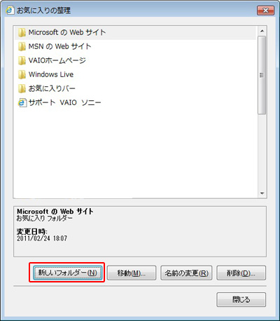Click the 削除(D)... delete button
280x321 pixels.
click(241, 273)
